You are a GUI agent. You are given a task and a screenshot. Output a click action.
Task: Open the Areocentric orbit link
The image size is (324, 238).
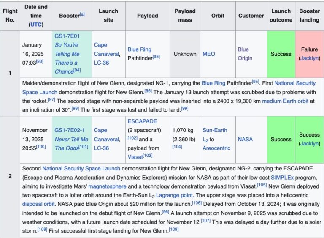coord(216,148)
